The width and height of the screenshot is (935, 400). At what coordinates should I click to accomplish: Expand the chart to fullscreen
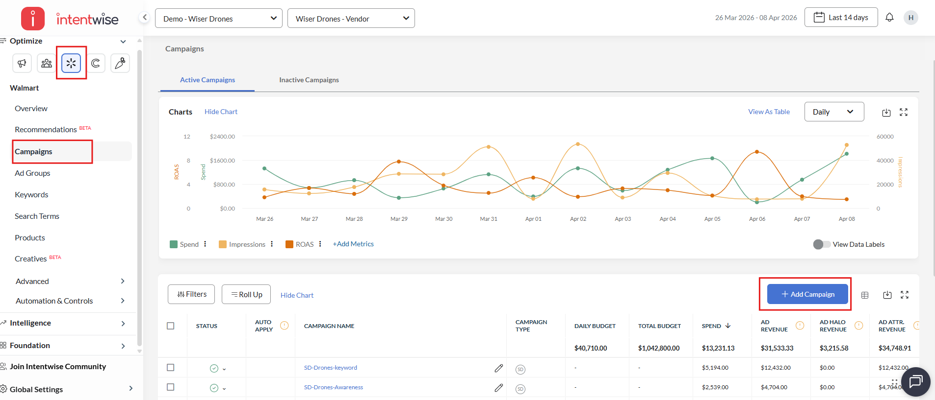pos(904,113)
